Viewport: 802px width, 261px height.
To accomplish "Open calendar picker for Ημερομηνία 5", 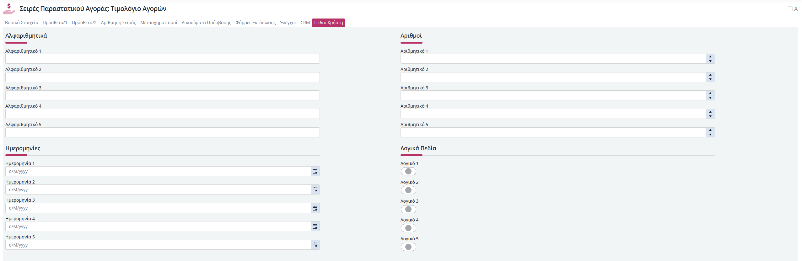I will pos(315,245).
